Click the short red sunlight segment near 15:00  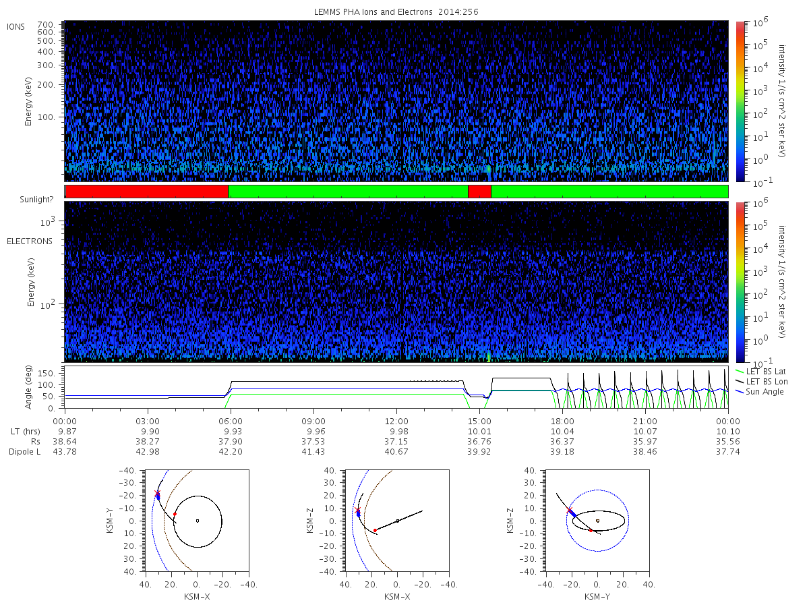(x=479, y=192)
